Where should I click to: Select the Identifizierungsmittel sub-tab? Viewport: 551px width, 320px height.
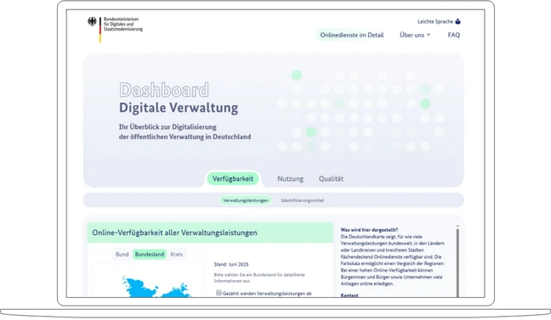[302, 200]
